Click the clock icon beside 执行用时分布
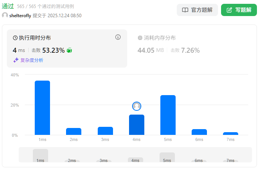The height and width of the screenshot is (170, 260). (15, 38)
